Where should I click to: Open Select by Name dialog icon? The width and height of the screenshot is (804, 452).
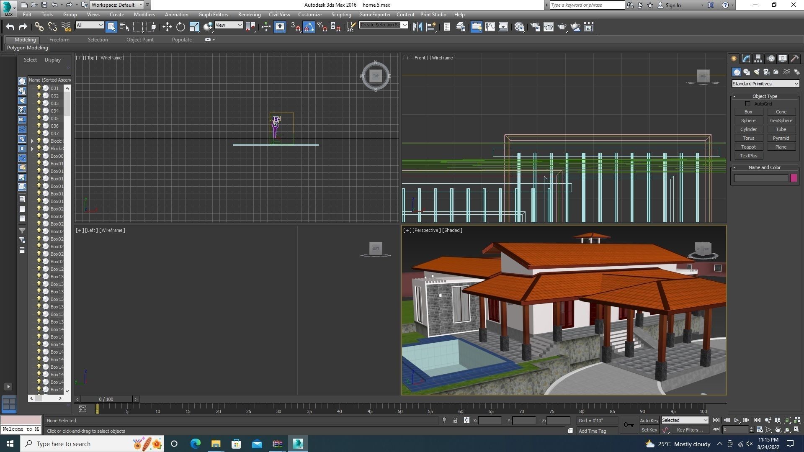[124, 27]
